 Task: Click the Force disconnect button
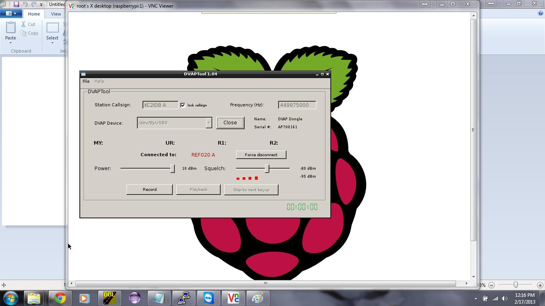tap(261, 155)
